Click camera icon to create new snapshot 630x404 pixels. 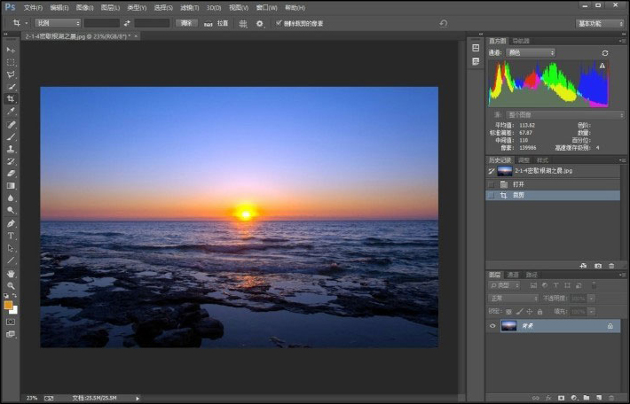coord(598,265)
